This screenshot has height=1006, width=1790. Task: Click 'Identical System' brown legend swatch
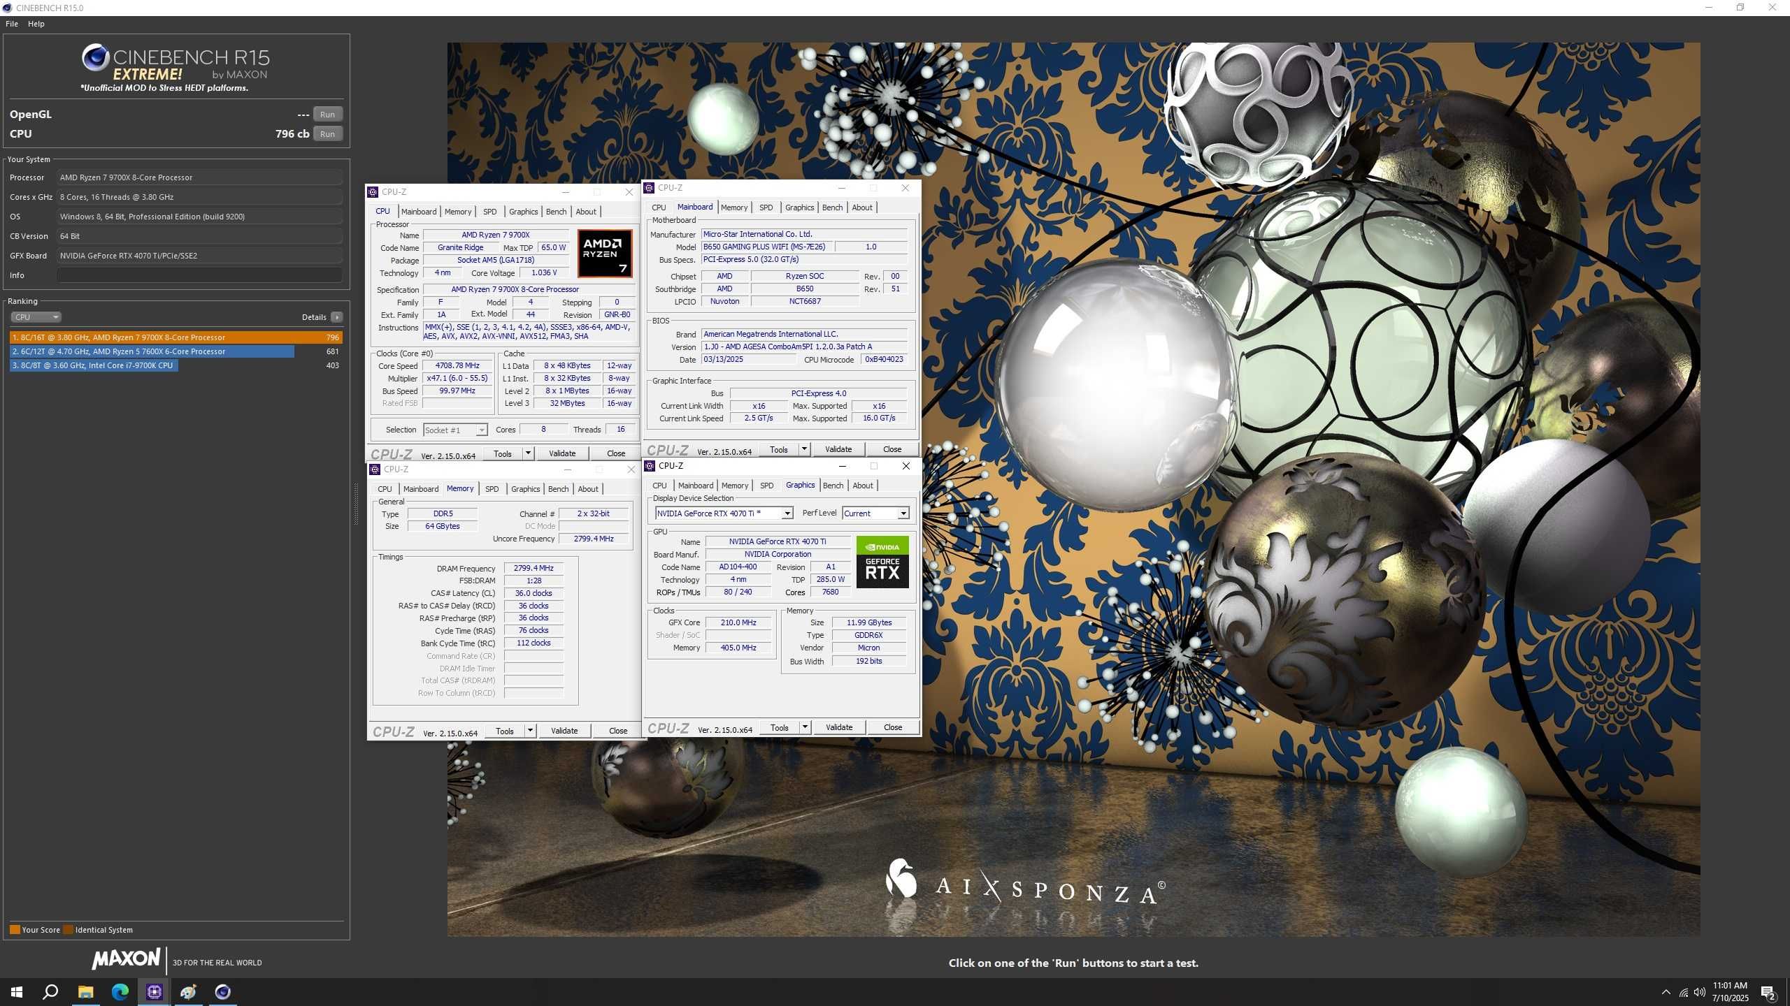click(x=68, y=930)
